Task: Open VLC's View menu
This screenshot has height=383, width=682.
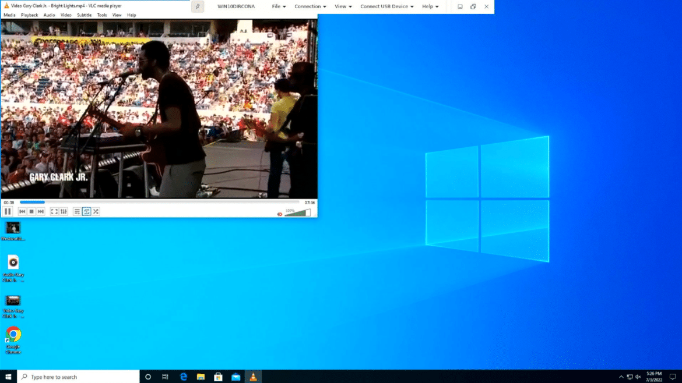Action: 117,15
